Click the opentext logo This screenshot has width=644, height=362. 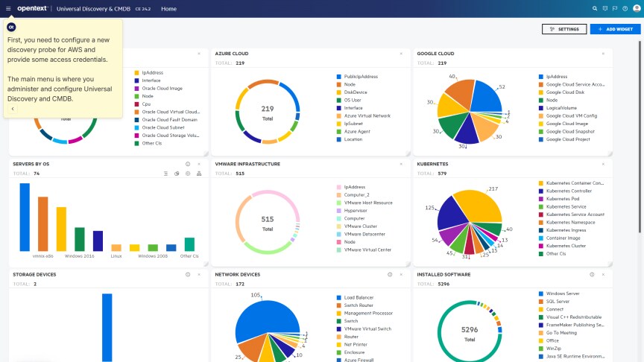(x=33, y=9)
